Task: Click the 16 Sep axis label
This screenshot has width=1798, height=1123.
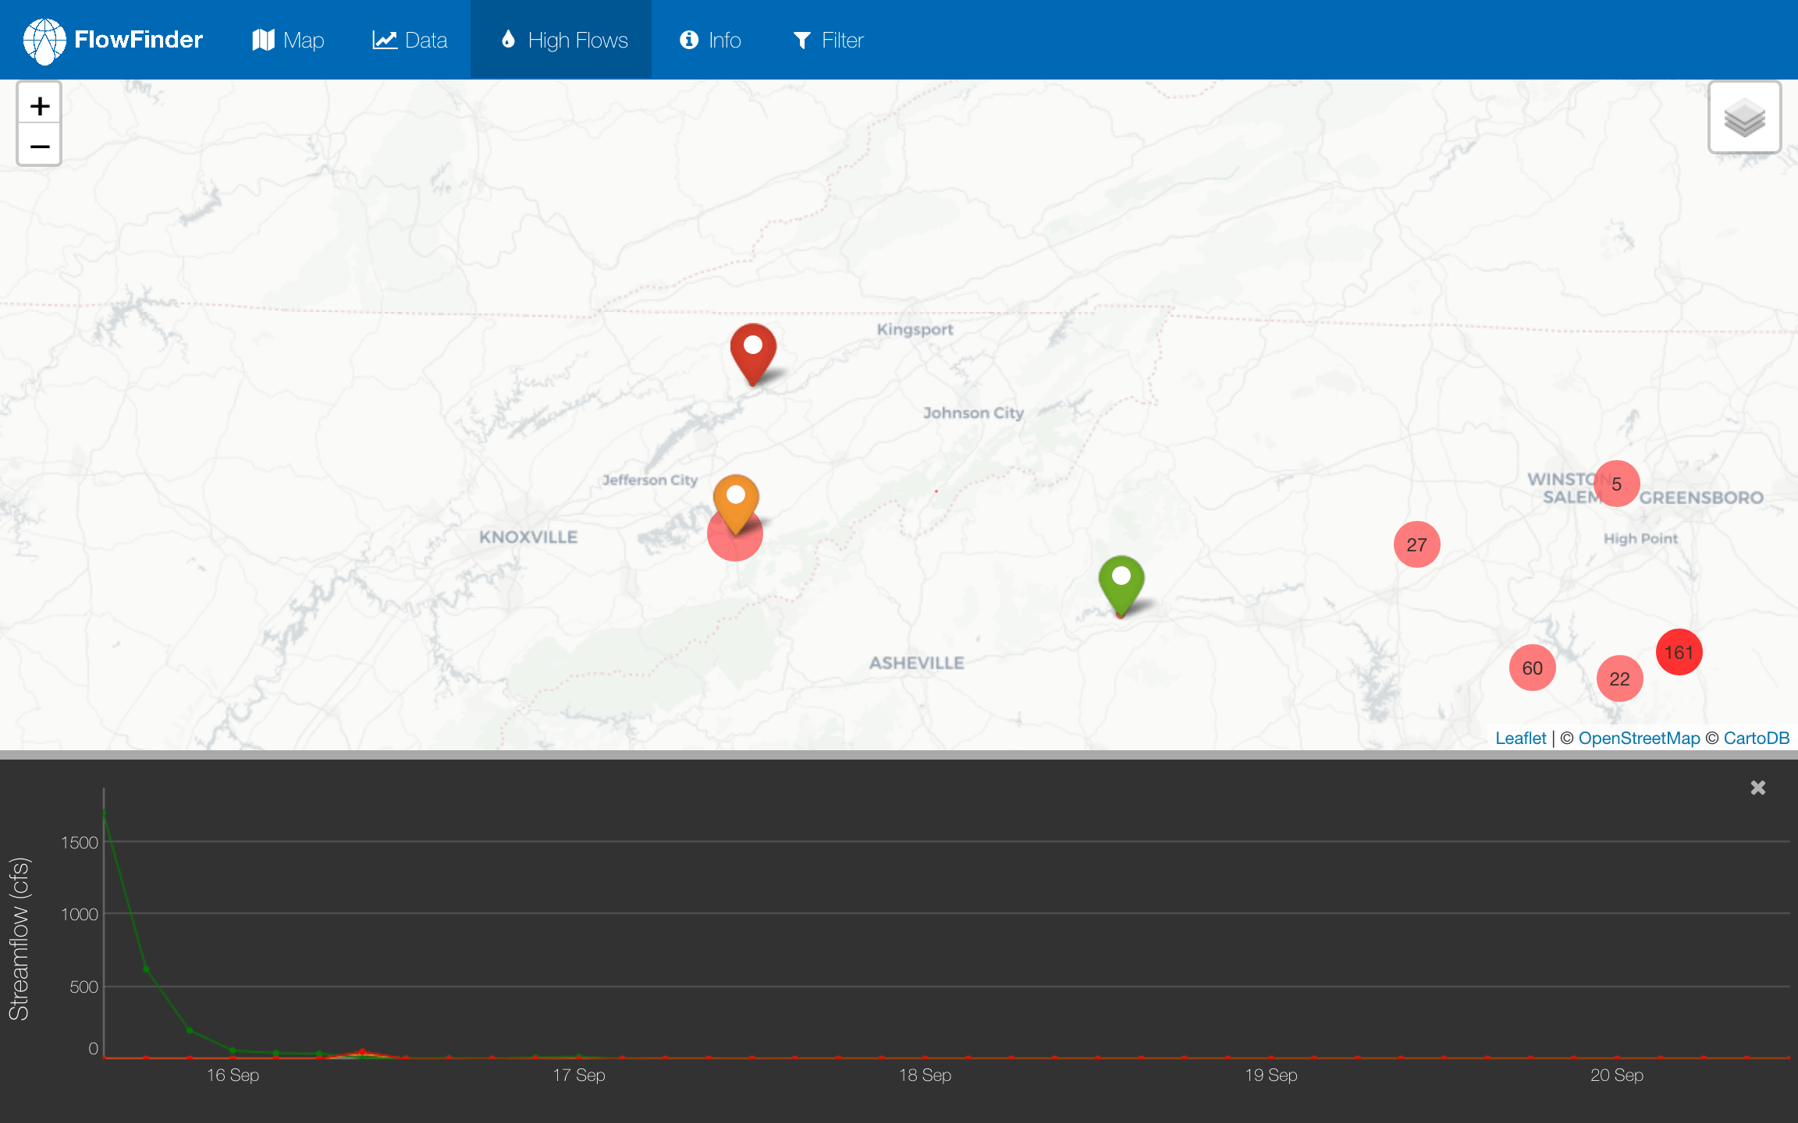Action: [233, 1075]
